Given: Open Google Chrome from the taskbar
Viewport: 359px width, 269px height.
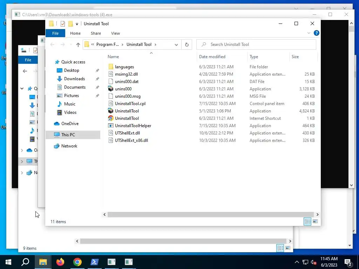Looking at the screenshot, I should coord(77,262).
